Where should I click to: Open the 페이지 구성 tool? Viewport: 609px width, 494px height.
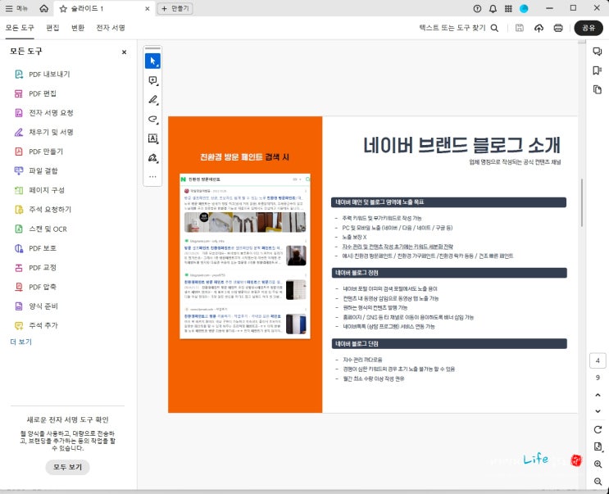[39, 190]
